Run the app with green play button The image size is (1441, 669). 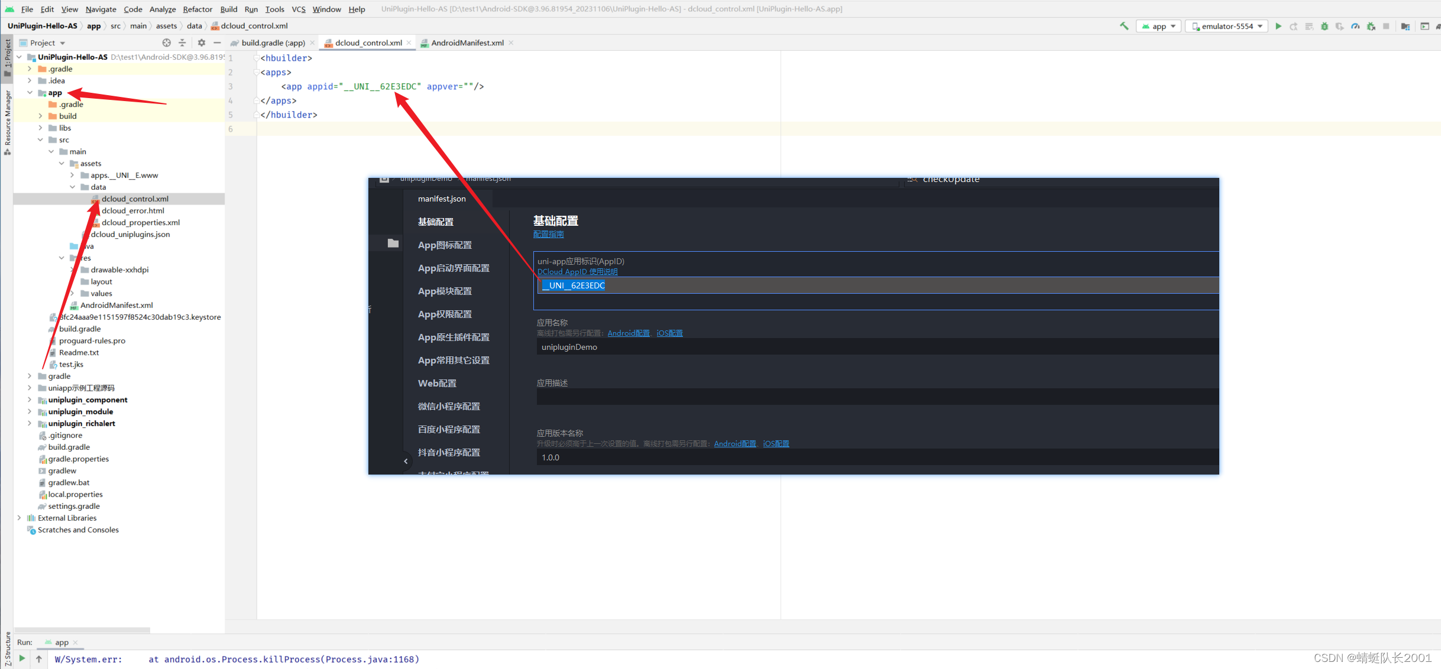point(1278,26)
